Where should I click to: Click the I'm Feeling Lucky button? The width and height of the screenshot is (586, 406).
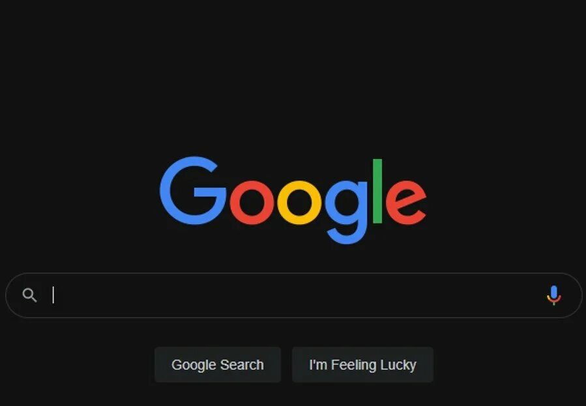[x=362, y=364]
